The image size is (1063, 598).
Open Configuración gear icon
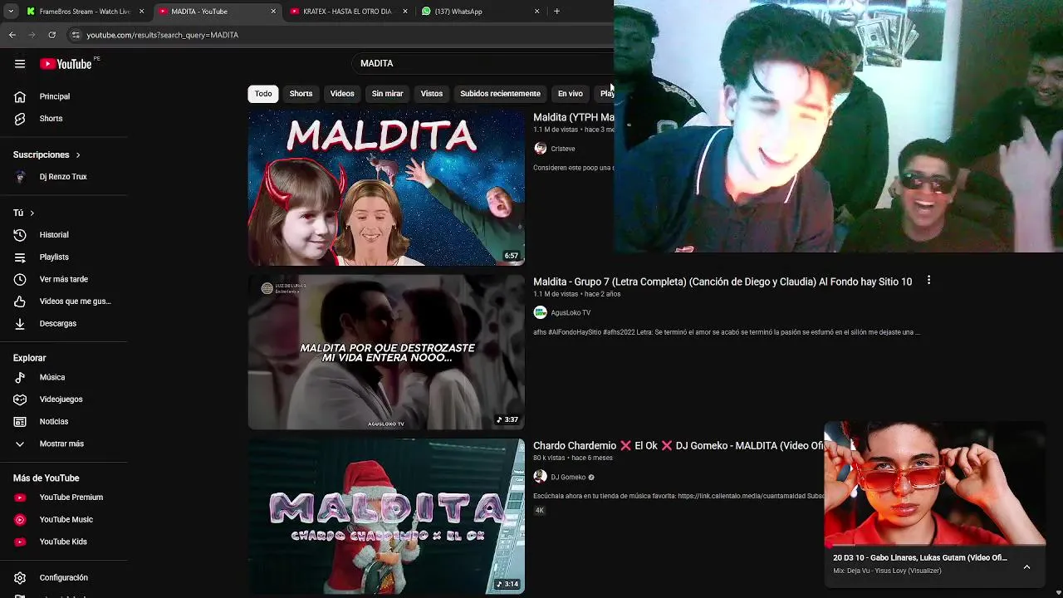[x=20, y=578]
